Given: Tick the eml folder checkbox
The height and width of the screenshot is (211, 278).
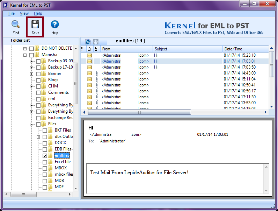Looking at the screenshot, I should click(38, 99).
